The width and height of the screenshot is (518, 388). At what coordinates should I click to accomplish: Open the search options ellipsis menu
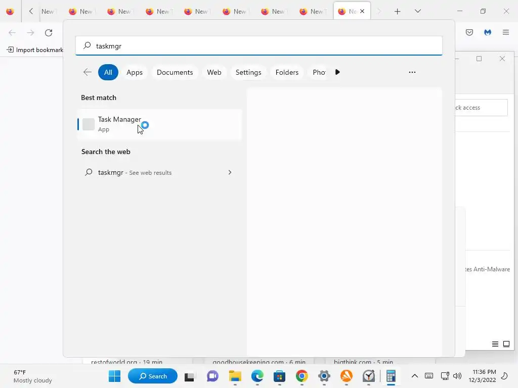[412, 72]
